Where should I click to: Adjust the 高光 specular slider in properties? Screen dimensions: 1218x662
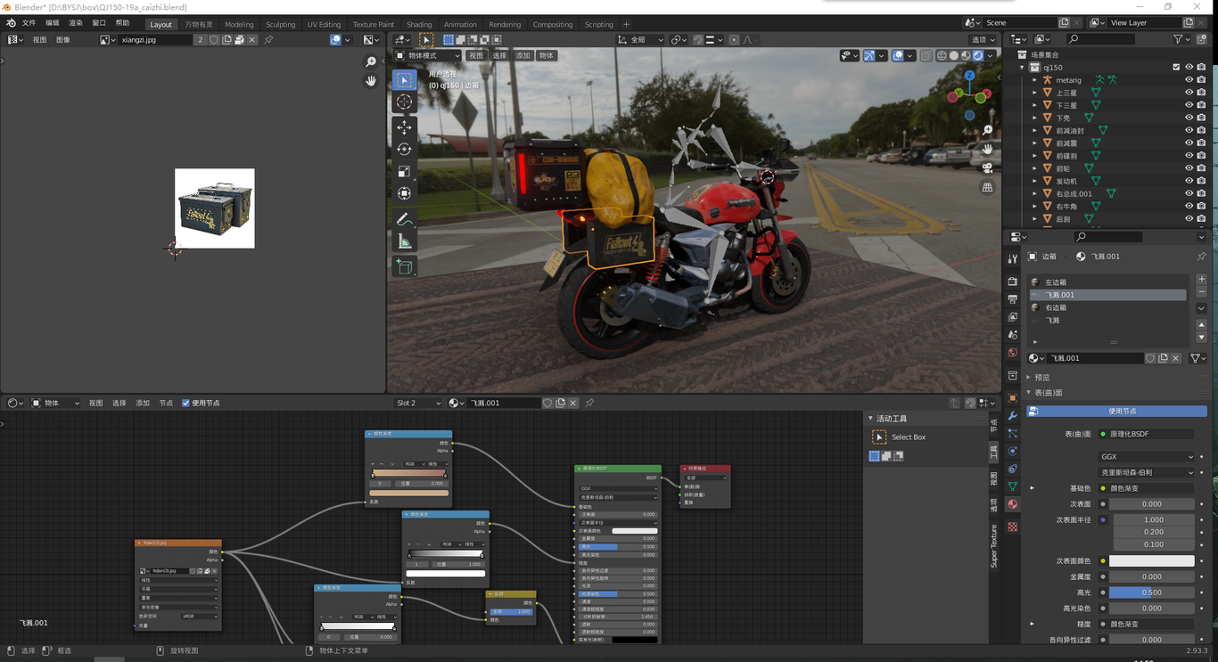[1151, 593]
